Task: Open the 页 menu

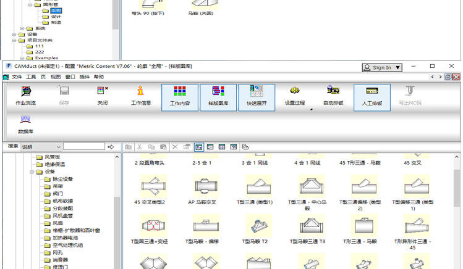Action: [43, 77]
